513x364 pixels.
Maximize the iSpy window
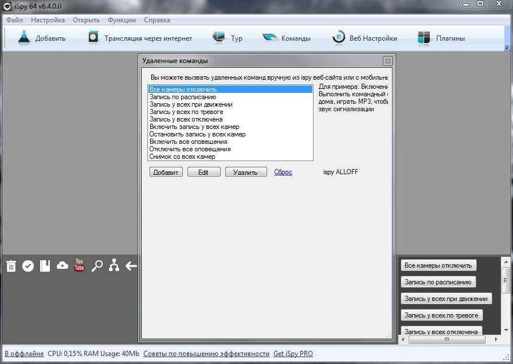coord(480,4)
